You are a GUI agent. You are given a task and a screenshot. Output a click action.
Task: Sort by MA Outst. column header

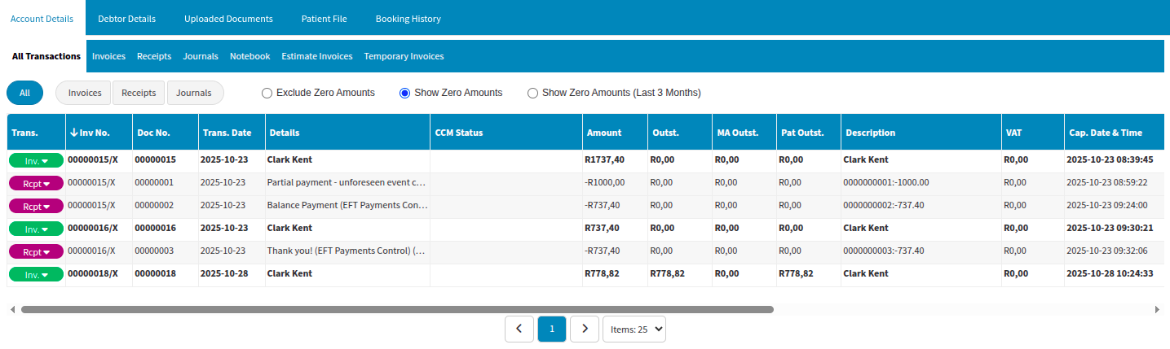pyautogui.click(x=744, y=132)
